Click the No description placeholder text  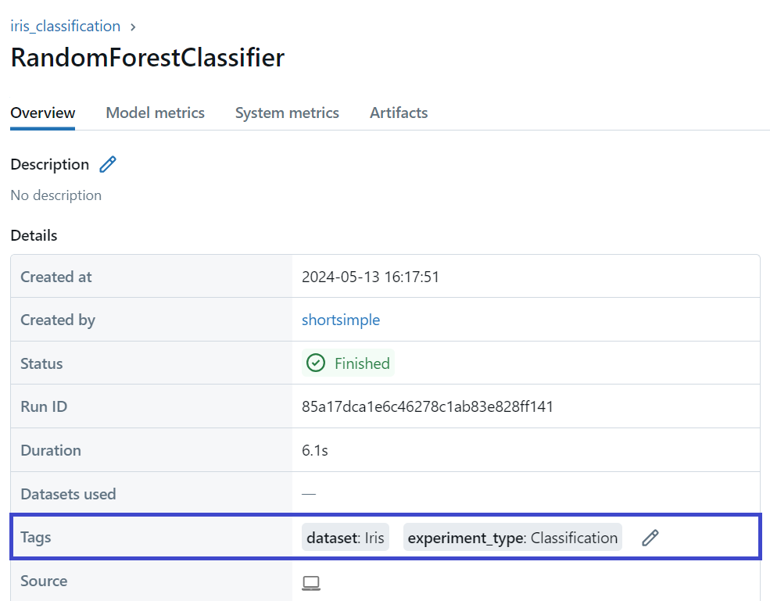pyautogui.click(x=56, y=195)
